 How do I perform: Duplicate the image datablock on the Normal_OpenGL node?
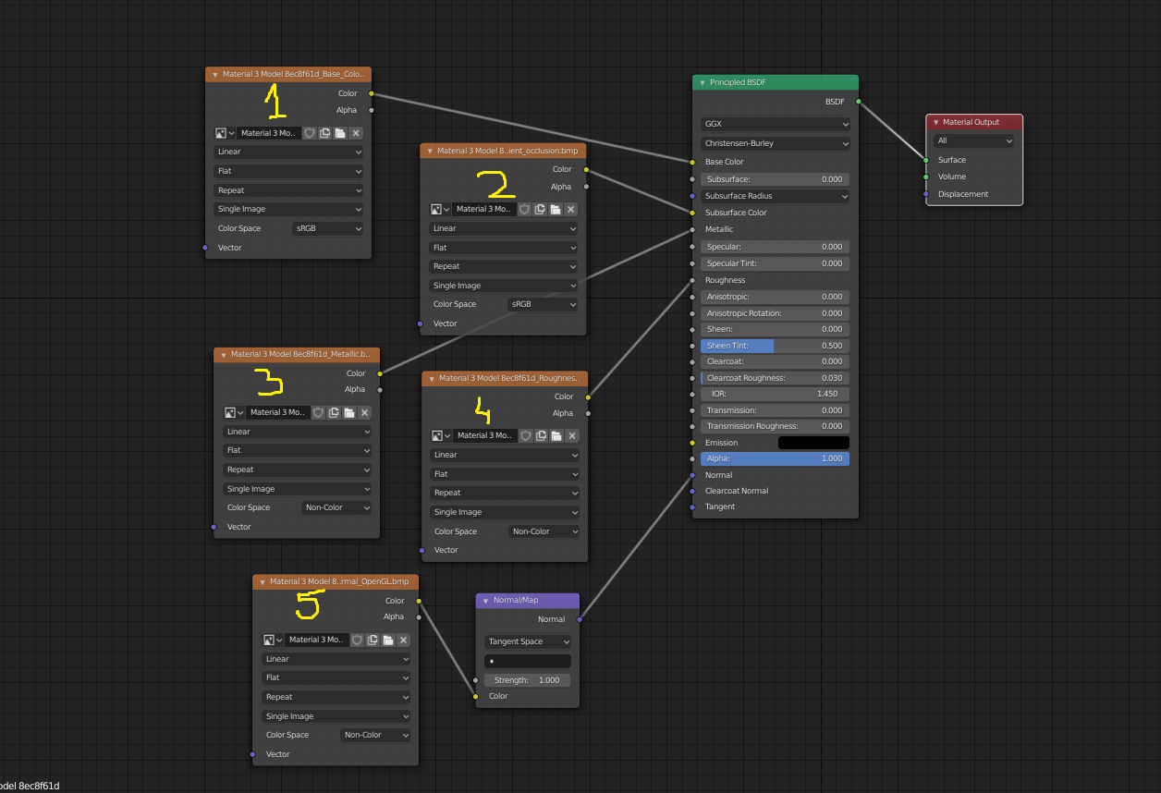373,640
